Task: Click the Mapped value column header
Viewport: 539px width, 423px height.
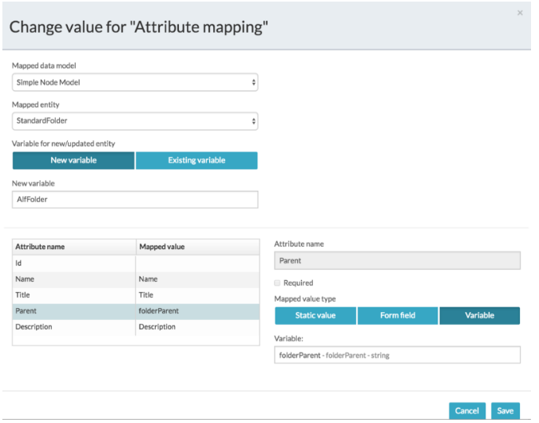Action: [198, 247]
